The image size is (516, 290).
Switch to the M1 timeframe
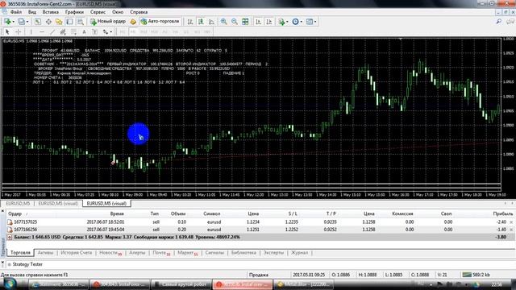tap(123, 31)
